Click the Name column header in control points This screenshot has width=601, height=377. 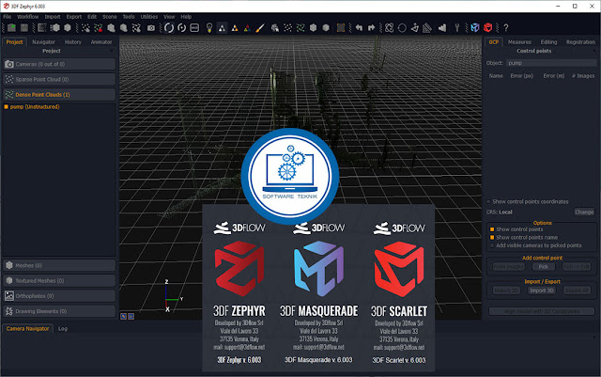coord(496,76)
